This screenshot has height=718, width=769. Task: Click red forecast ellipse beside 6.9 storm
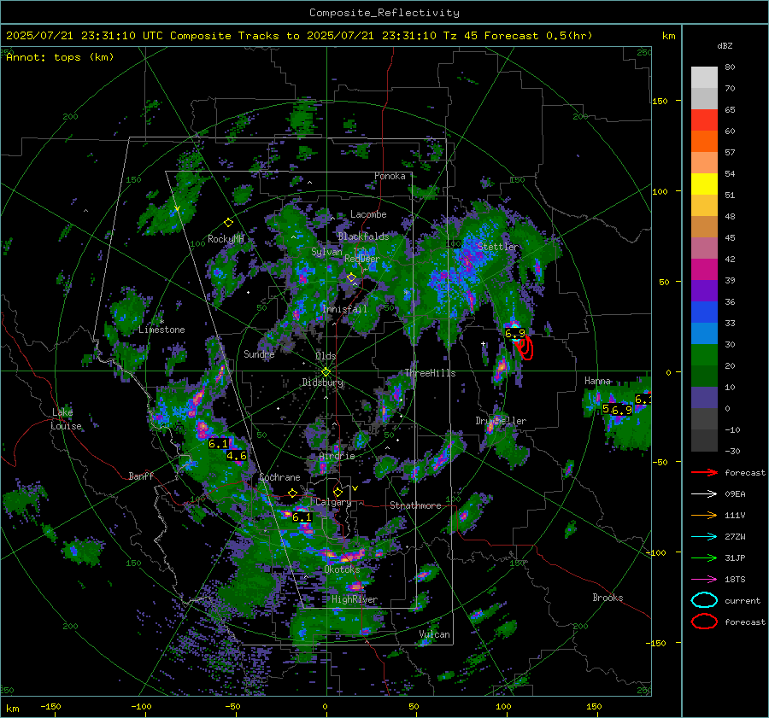point(525,347)
